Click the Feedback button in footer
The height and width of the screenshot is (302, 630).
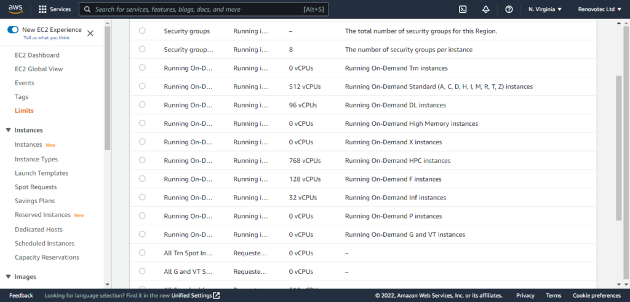pyautogui.click(x=21, y=296)
